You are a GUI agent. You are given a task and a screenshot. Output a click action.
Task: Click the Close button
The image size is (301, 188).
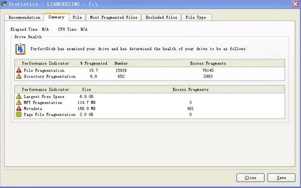[250, 178]
